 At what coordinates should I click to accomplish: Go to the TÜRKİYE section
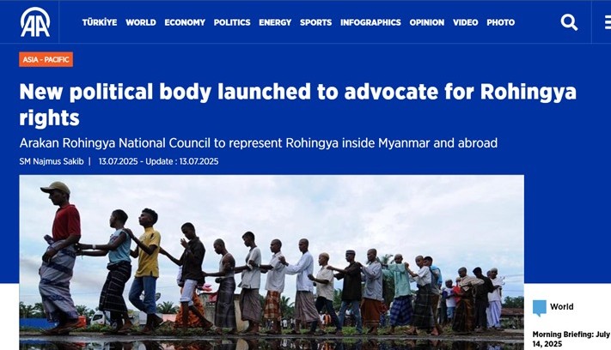(100, 22)
